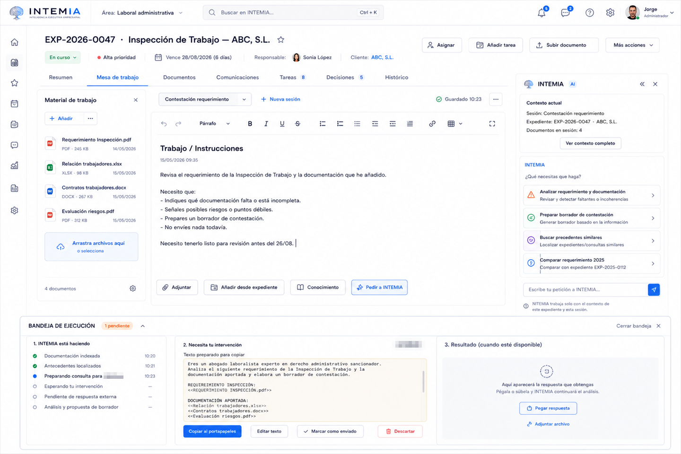
Task: Open the growth chart icon in left sidebar
Action: 15,166
